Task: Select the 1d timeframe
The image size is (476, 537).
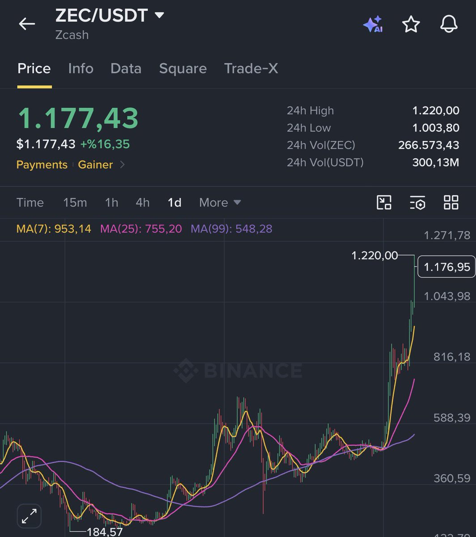Action: pos(174,203)
